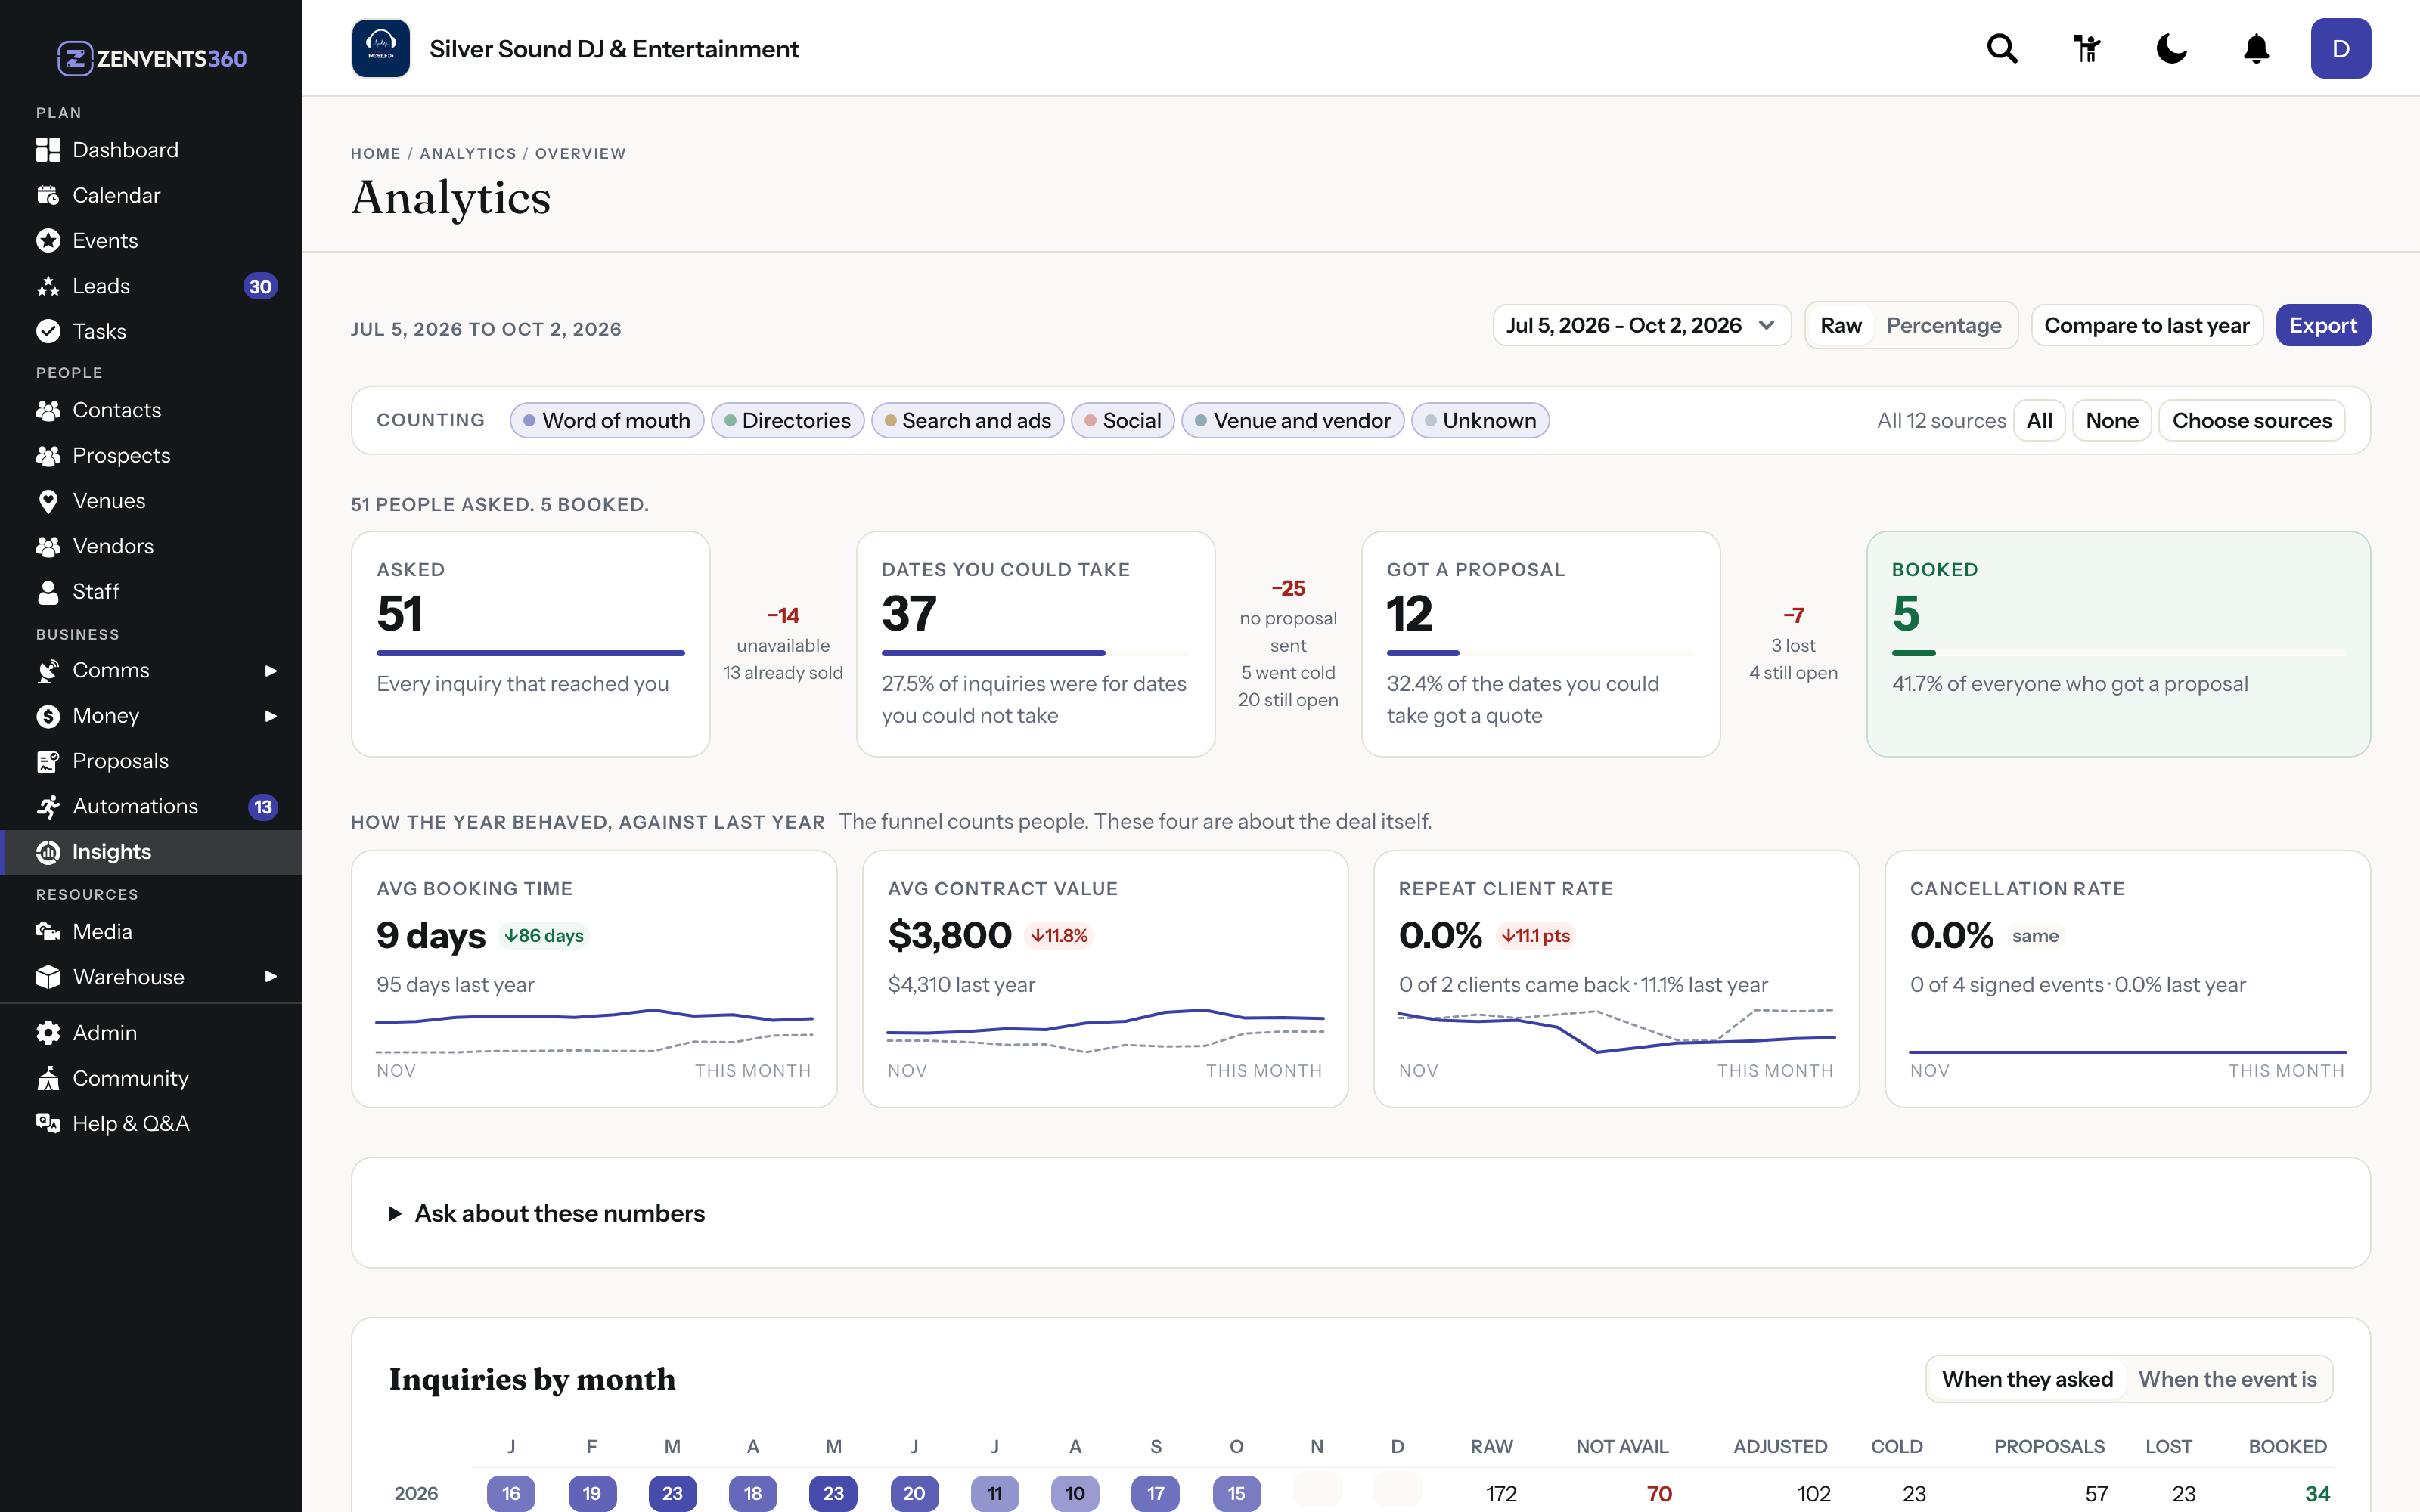Toggle Directories source chip
Screen dimensions: 2420x1512
click(787, 421)
